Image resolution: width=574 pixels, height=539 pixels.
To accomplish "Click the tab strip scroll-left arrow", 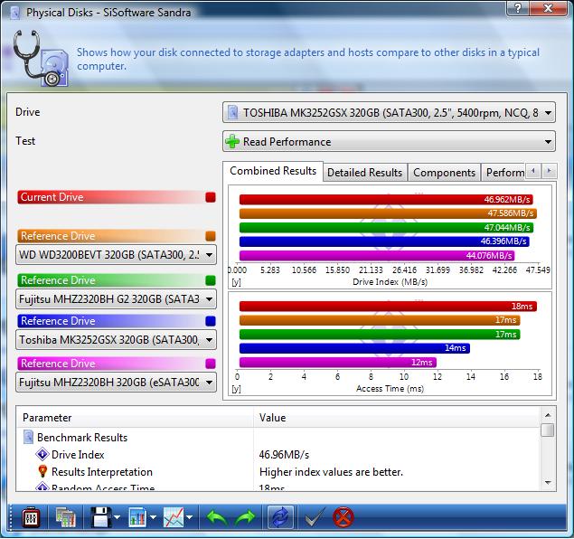I will pos(533,171).
